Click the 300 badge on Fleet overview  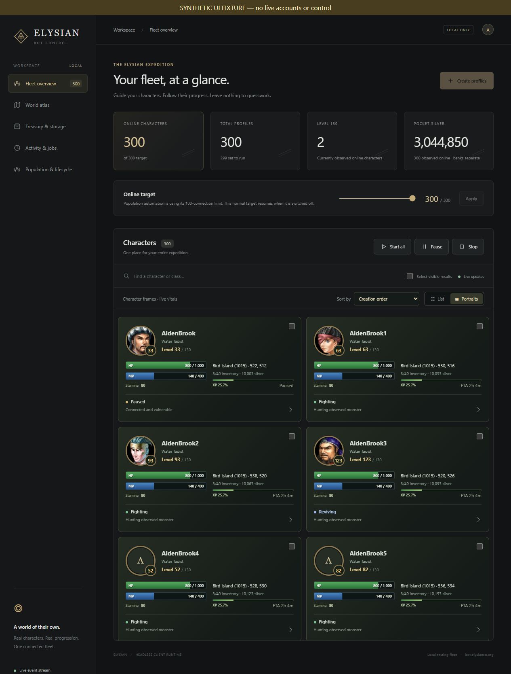coord(76,84)
